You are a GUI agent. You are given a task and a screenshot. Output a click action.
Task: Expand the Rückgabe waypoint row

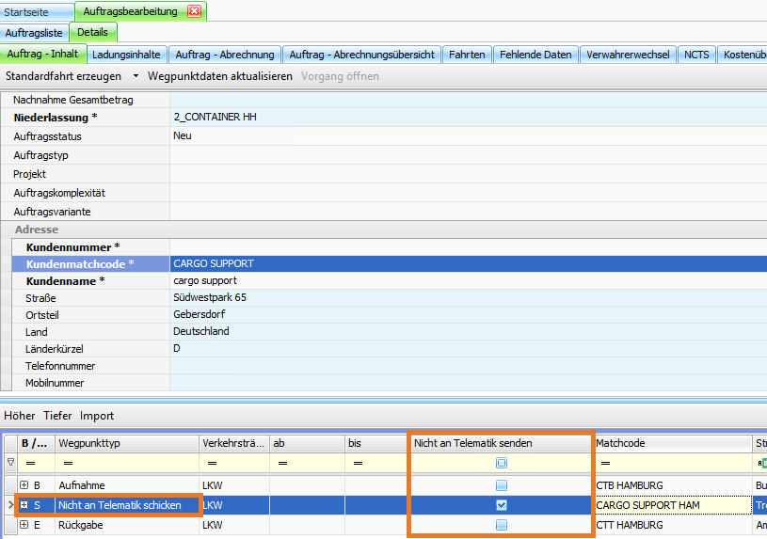(x=24, y=525)
